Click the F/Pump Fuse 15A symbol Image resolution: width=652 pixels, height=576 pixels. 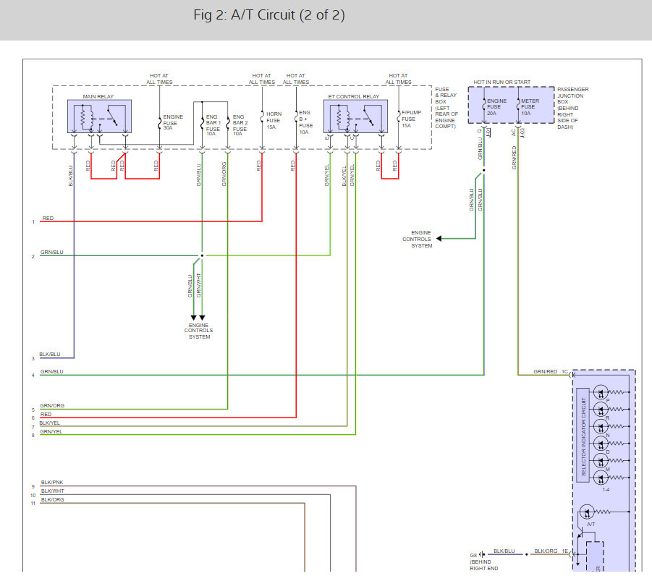pyautogui.click(x=399, y=116)
